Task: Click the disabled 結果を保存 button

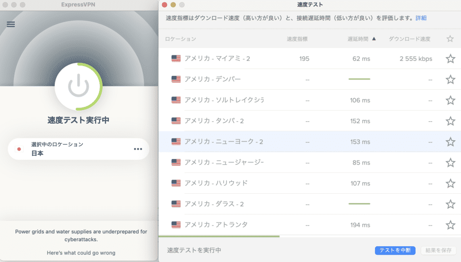Action: [438, 250]
